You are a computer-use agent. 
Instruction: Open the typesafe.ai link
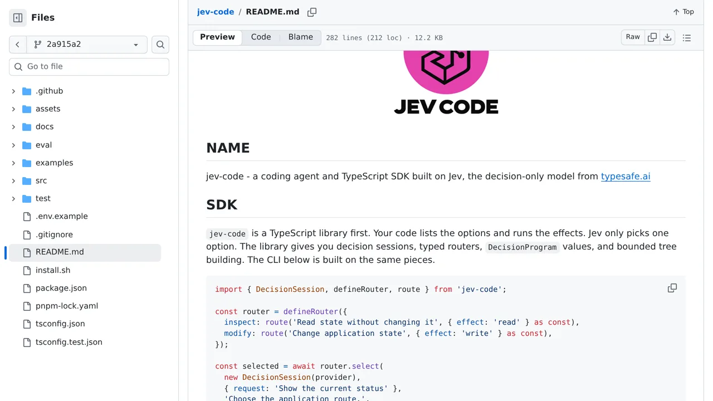[626, 176]
